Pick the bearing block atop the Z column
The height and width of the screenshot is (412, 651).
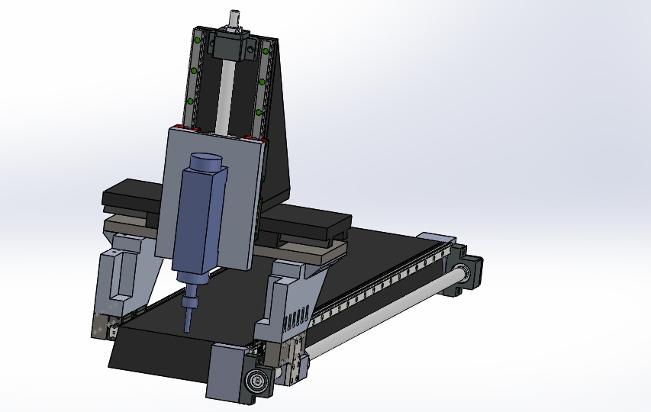click(233, 46)
